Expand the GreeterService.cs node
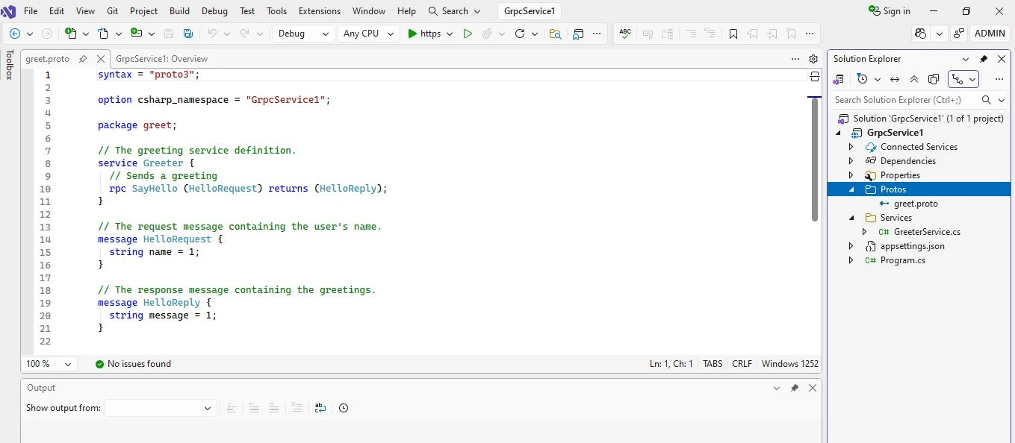 click(x=865, y=232)
